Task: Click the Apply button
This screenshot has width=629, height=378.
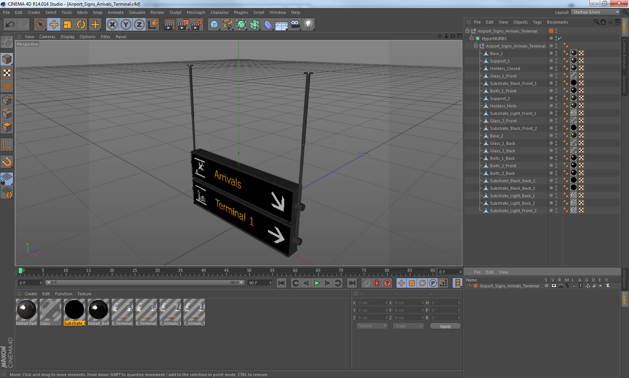Action: pyautogui.click(x=445, y=326)
